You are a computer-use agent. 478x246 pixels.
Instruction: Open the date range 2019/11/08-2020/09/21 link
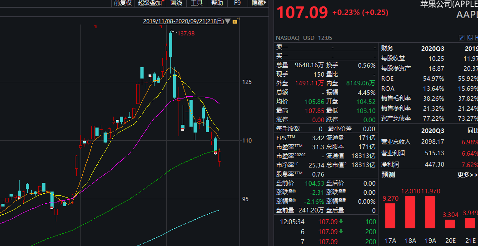(184, 21)
